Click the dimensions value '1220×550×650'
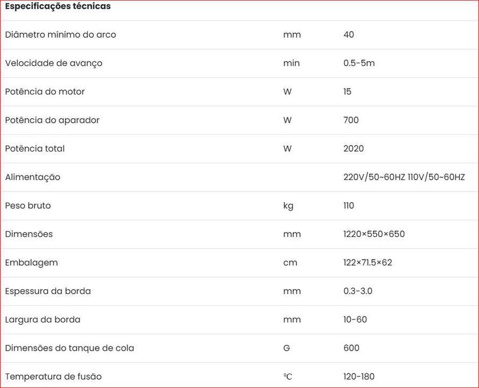The width and height of the screenshot is (479, 388). pos(374,234)
